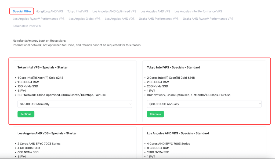Click the Tokyo Intel VPS Specials Starter title
This screenshot has width=275, height=159.
pos(42,67)
